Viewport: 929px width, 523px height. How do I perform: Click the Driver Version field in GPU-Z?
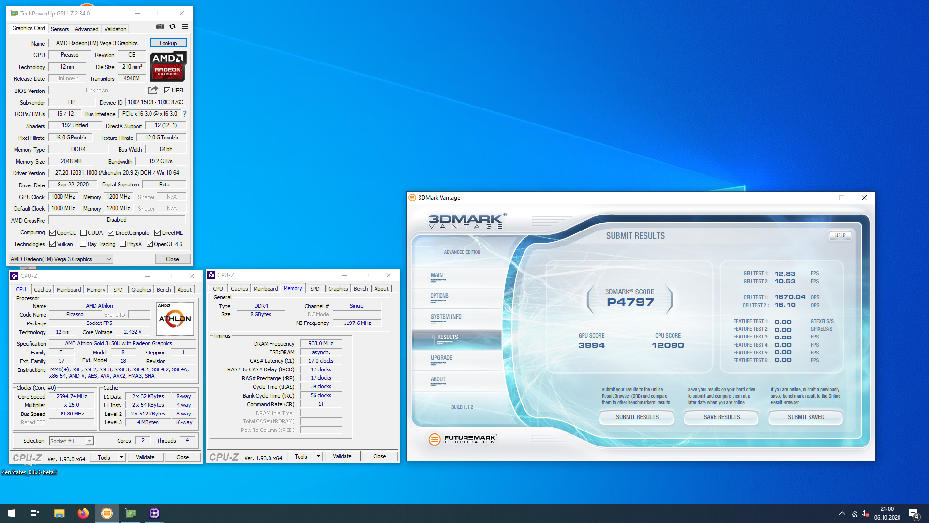pos(117,173)
